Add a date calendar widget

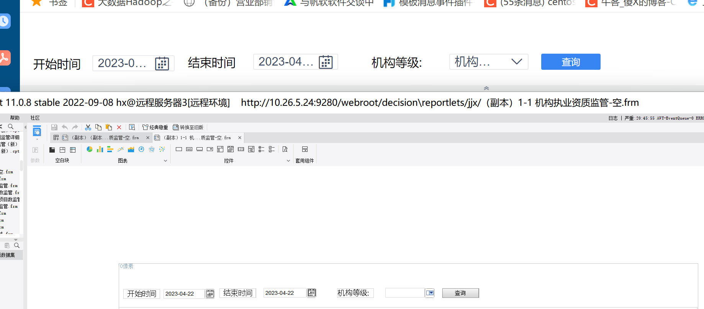click(x=231, y=149)
